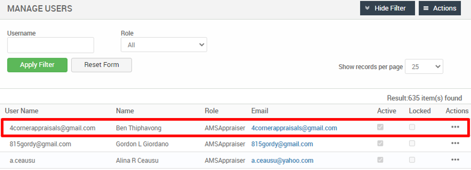Select name cell Gordon L Giordano
Image resolution: width=471 pixels, height=170 pixels.
pyautogui.click(x=142, y=144)
